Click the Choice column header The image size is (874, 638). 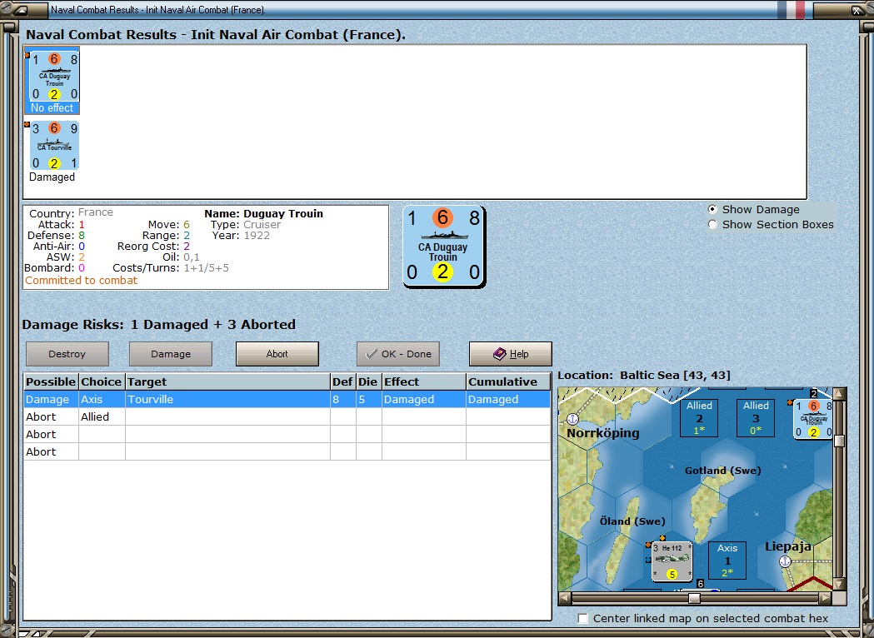pos(102,381)
